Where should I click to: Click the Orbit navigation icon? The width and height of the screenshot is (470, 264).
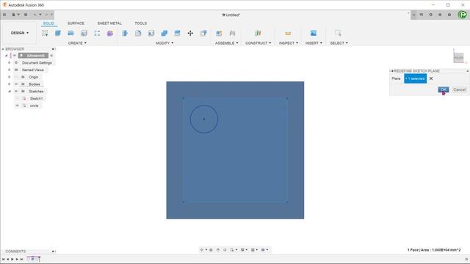tap(201, 249)
